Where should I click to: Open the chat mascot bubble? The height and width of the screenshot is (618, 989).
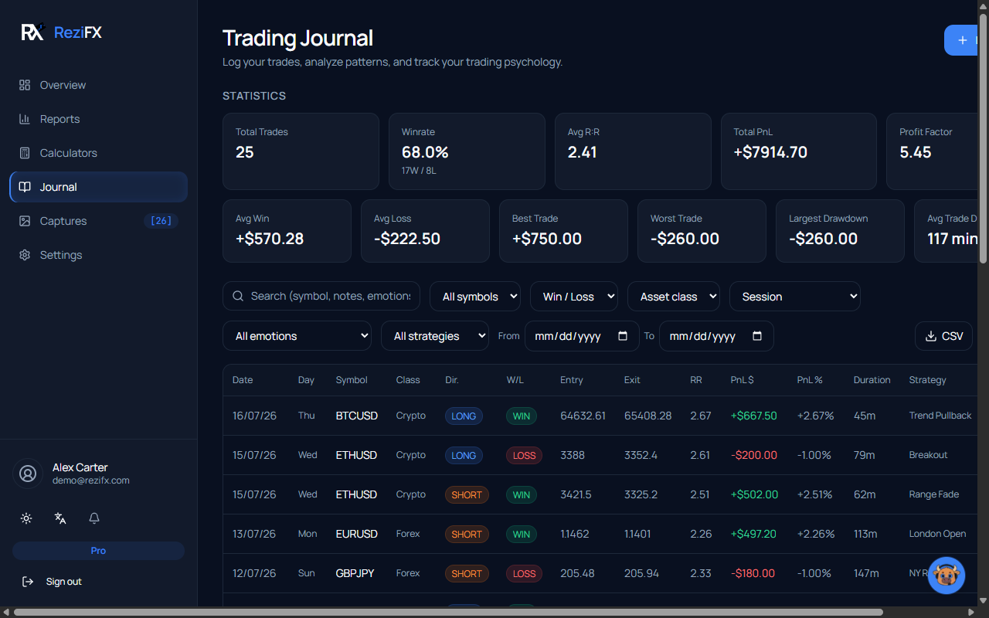[x=947, y=576]
